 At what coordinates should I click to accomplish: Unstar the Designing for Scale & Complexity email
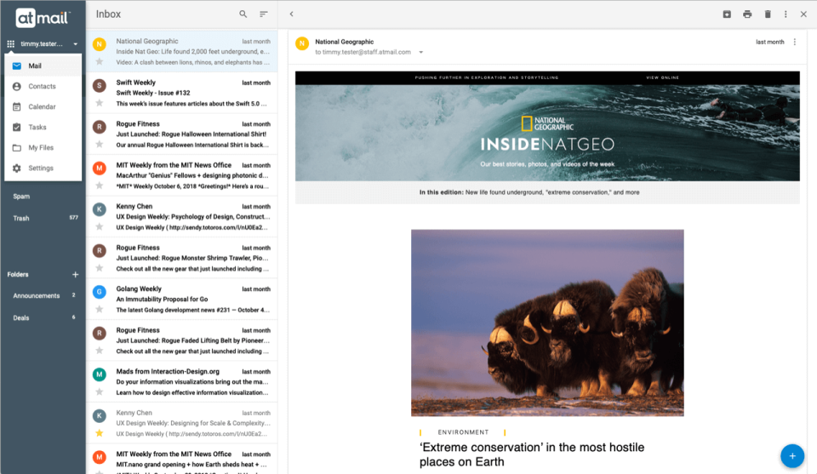99,433
